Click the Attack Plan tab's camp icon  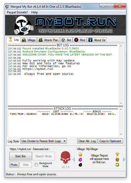[41, 40]
